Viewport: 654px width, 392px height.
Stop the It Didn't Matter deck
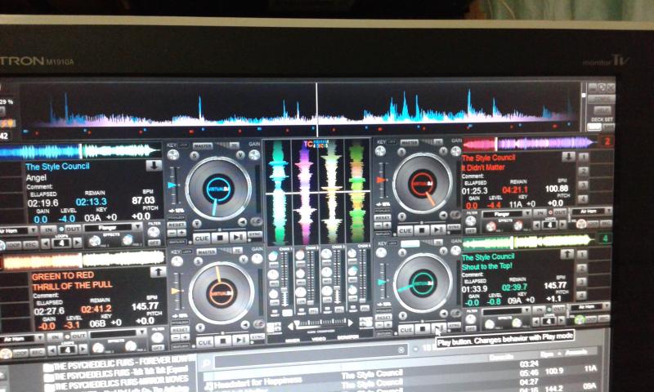pos(422,229)
